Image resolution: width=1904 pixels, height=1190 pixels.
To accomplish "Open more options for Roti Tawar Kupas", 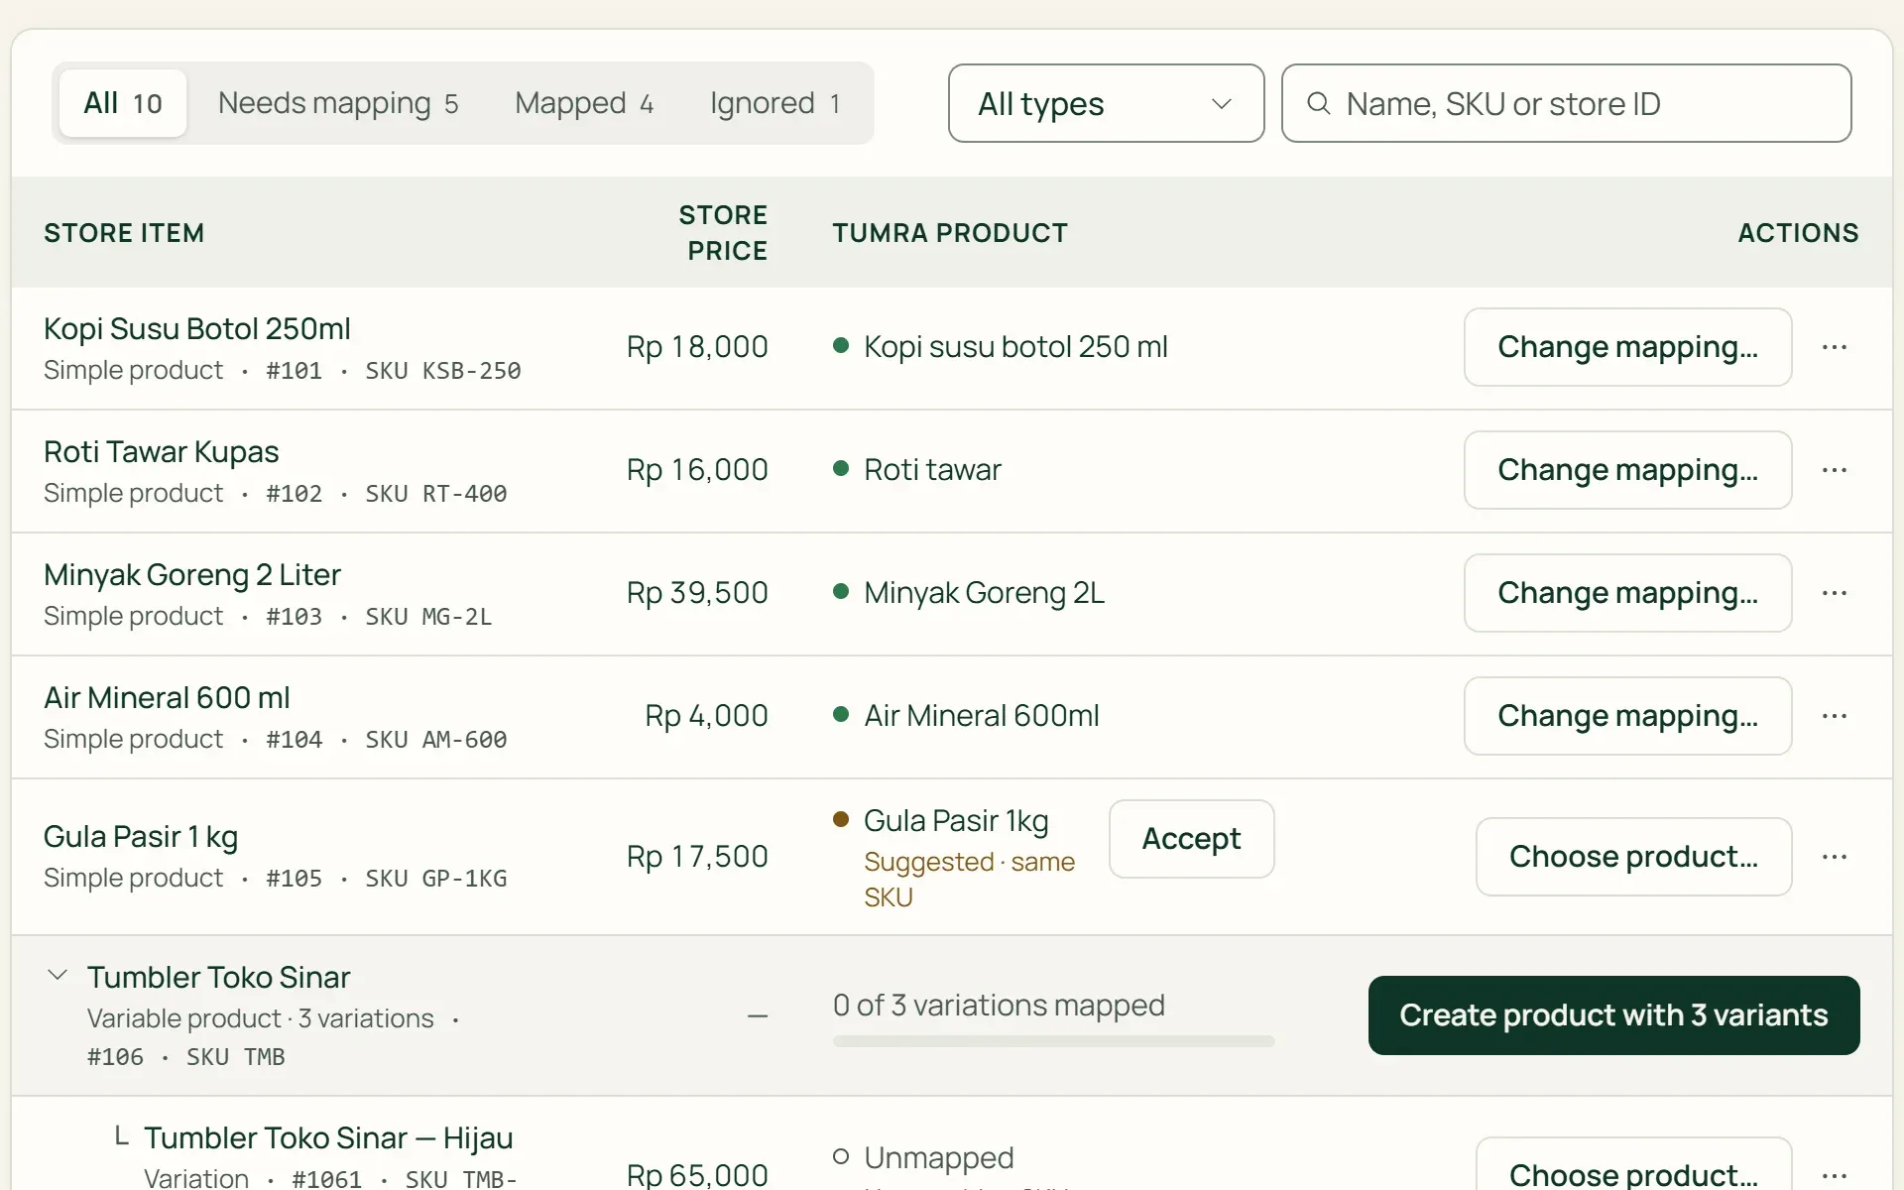I will [x=1834, y=470].
